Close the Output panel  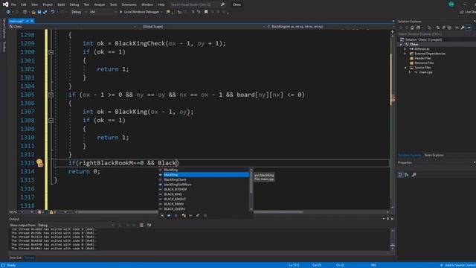tap(392, 219)
